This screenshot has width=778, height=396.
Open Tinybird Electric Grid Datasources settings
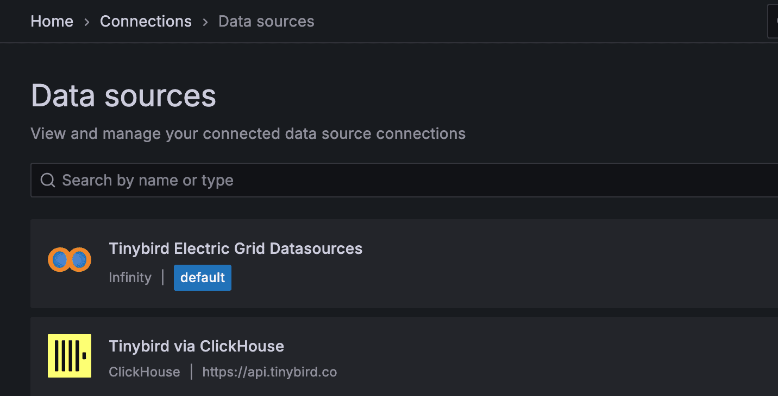click(x=236, y=248)
